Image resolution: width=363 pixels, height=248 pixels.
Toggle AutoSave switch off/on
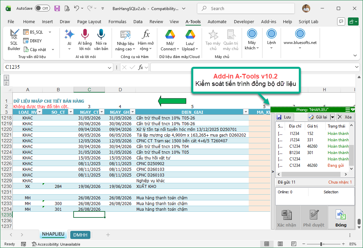click(42, 8)
